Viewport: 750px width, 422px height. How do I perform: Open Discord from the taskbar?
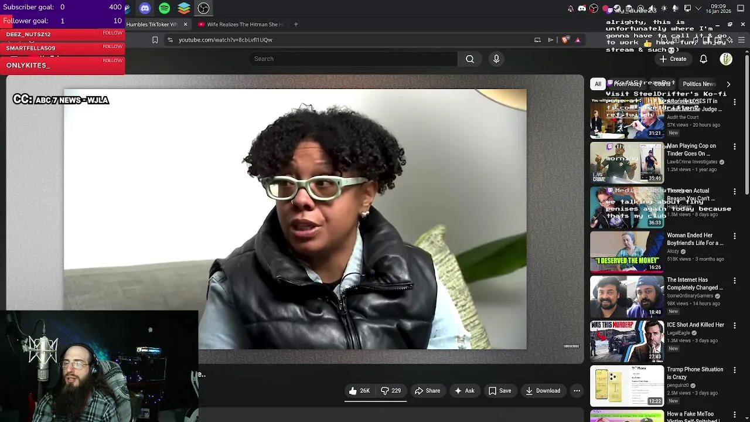click(x=145, y=8)
